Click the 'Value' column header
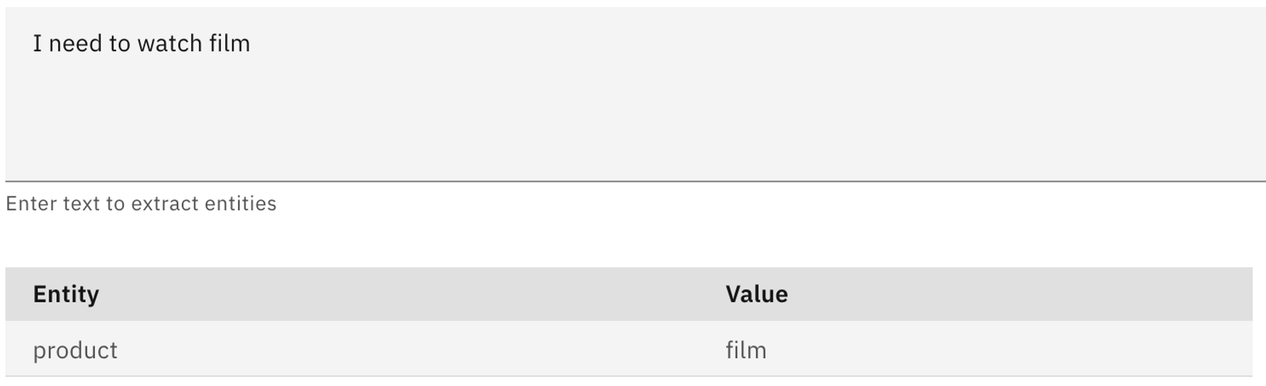The width and height of the screenshot is (1266, 386). (x=756, y=294)
